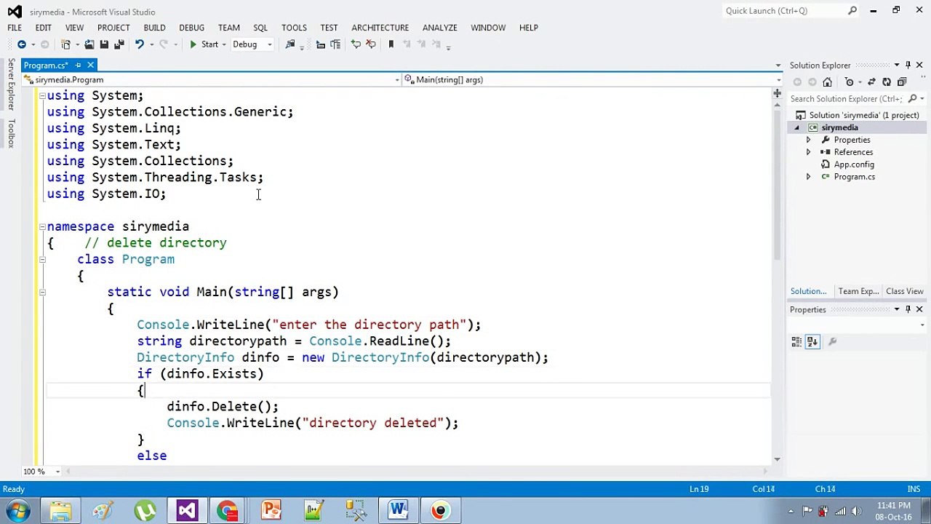The image size is (931, 524).
Task: Click Pending Changes Filter icon in Solution Explorer
Action: click(849, 82)
